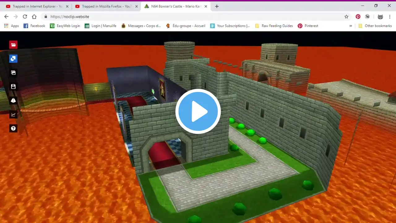Bookmark this page with the star icon
This screenshot has width=396, height=223.
[346, 17]
